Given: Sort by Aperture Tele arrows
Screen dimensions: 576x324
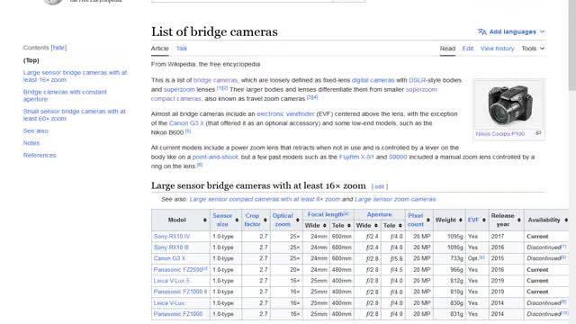Looking at the screenshot, I should point(400,226).
